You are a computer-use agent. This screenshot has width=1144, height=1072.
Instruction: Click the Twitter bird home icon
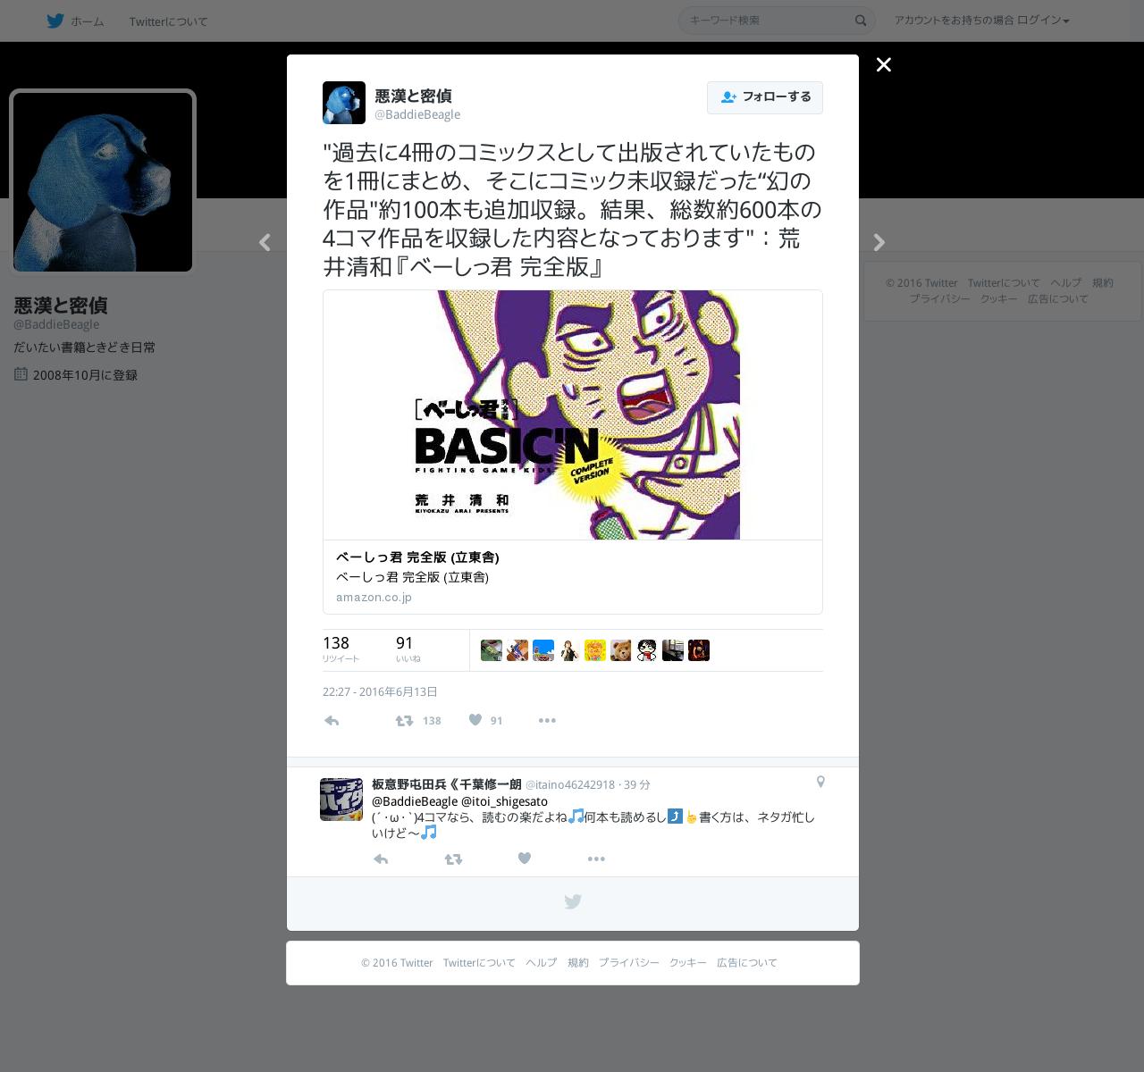click(55, 21)
